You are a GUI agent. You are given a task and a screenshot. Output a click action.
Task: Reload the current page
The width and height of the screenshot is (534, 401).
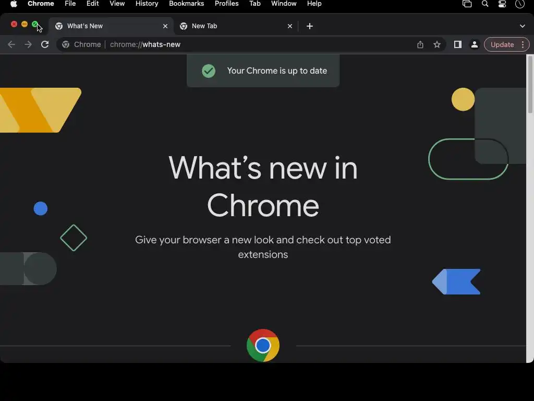tap(45, 44)
